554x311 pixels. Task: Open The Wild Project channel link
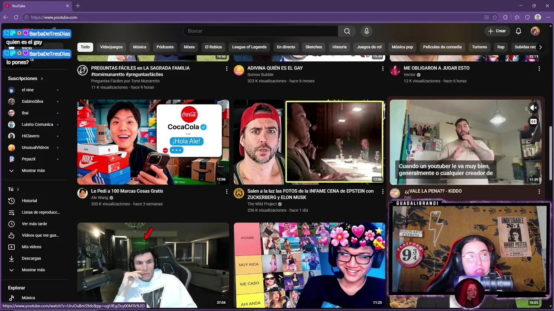tap(262, 204)
